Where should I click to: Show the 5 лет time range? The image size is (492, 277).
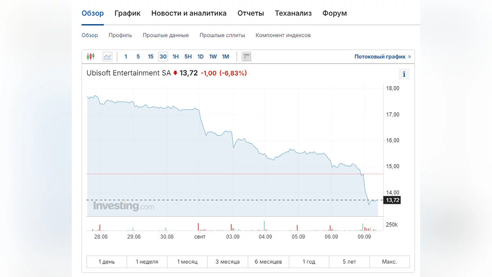(x=349, y=262)
